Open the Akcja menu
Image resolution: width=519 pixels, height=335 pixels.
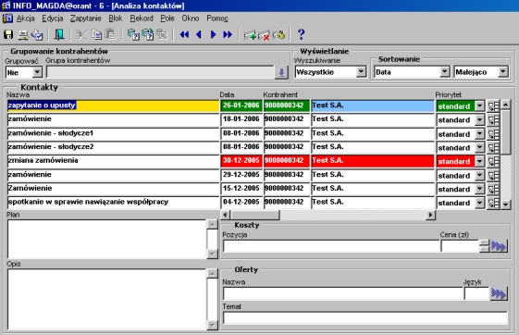coord(26,19)
